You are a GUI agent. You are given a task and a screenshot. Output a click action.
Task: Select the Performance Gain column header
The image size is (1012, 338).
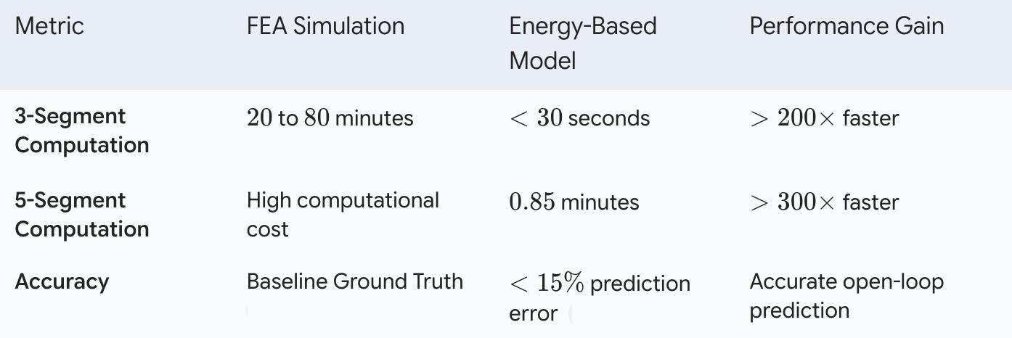[x=846, y=27]
